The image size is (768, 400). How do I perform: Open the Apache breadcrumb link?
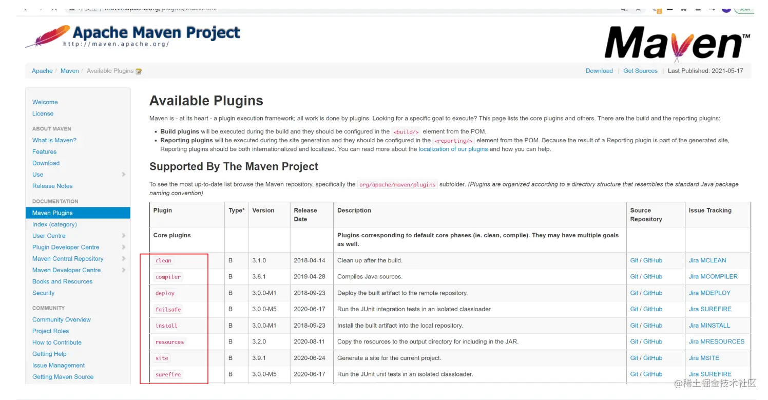coord(42,71)
